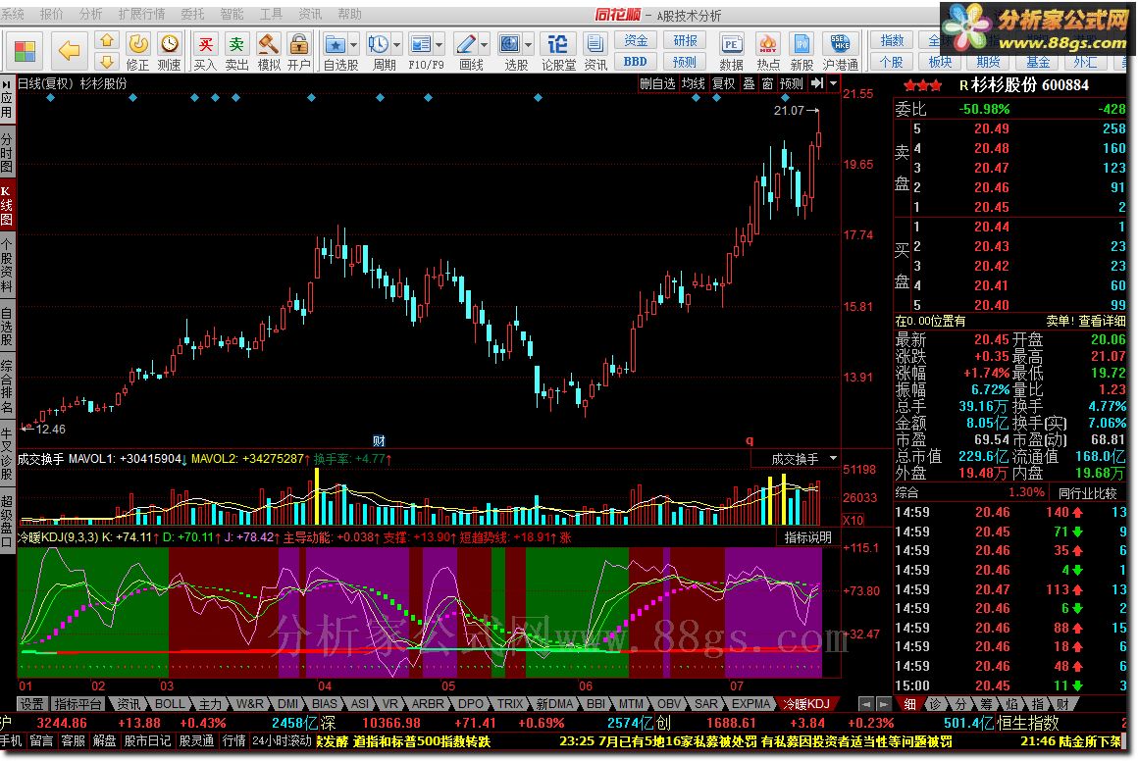This screenshot has width=1138, height=761.
Task: Click the 模拟 gavel icon
Action: (269, 44)
